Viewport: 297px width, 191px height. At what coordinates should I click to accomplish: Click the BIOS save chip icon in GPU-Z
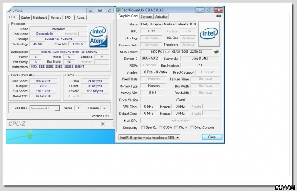216,51
